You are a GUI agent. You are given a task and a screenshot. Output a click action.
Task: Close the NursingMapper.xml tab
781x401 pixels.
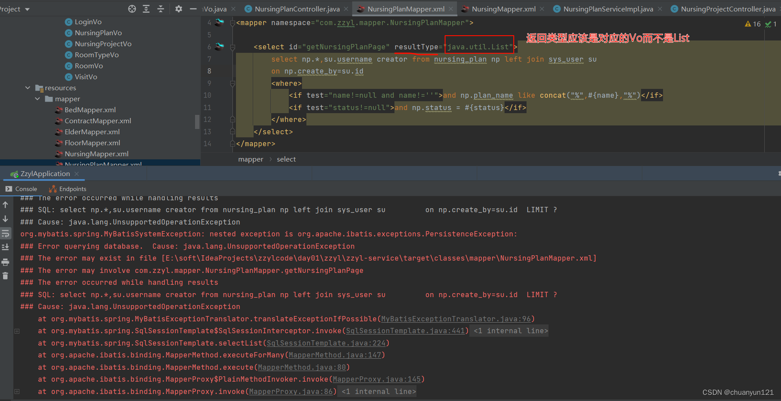[x=542, y=9]
